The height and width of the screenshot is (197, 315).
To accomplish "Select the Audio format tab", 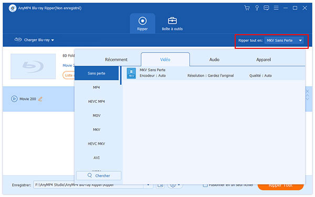I will [214, 59].
